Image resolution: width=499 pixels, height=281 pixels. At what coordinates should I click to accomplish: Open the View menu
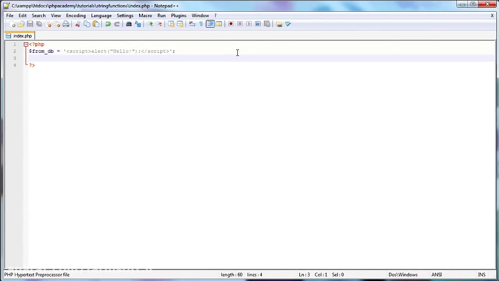pyautogui.click(x=55, y=16)
